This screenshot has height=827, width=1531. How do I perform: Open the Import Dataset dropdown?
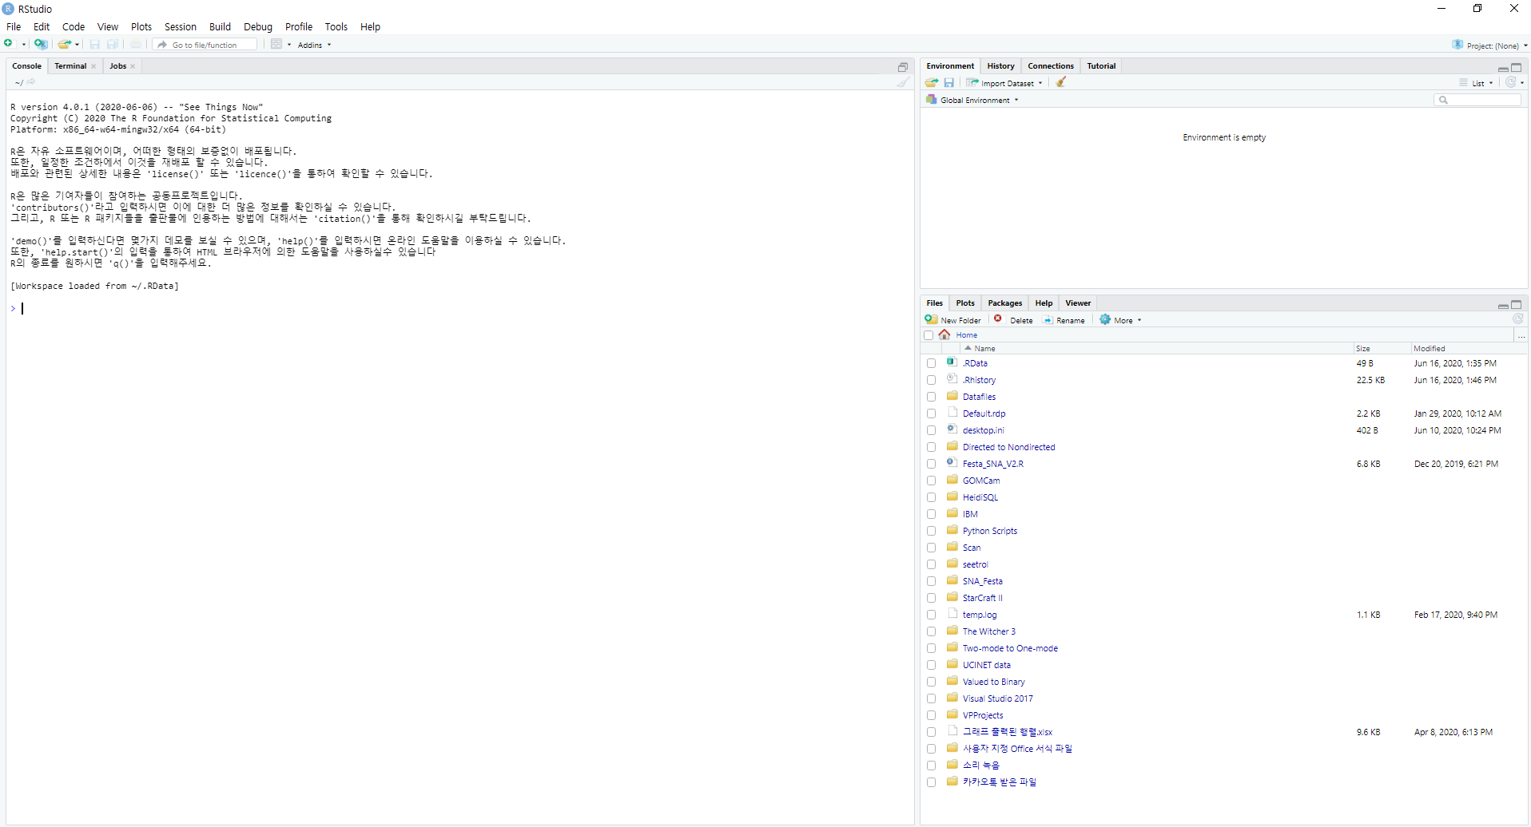1004,83
